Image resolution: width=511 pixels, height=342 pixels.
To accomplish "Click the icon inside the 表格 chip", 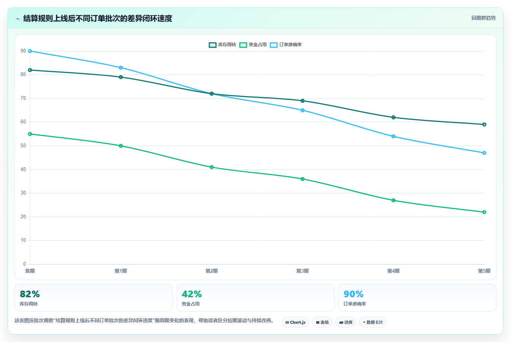I will (x=318, y=322).
